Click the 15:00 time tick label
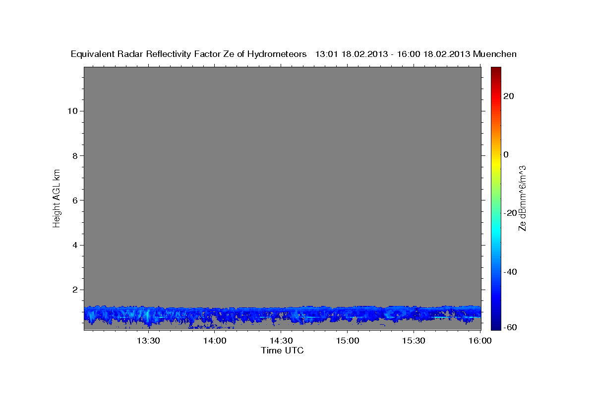The height and width of the screenshot is (396, 595). tap(347, 341)
